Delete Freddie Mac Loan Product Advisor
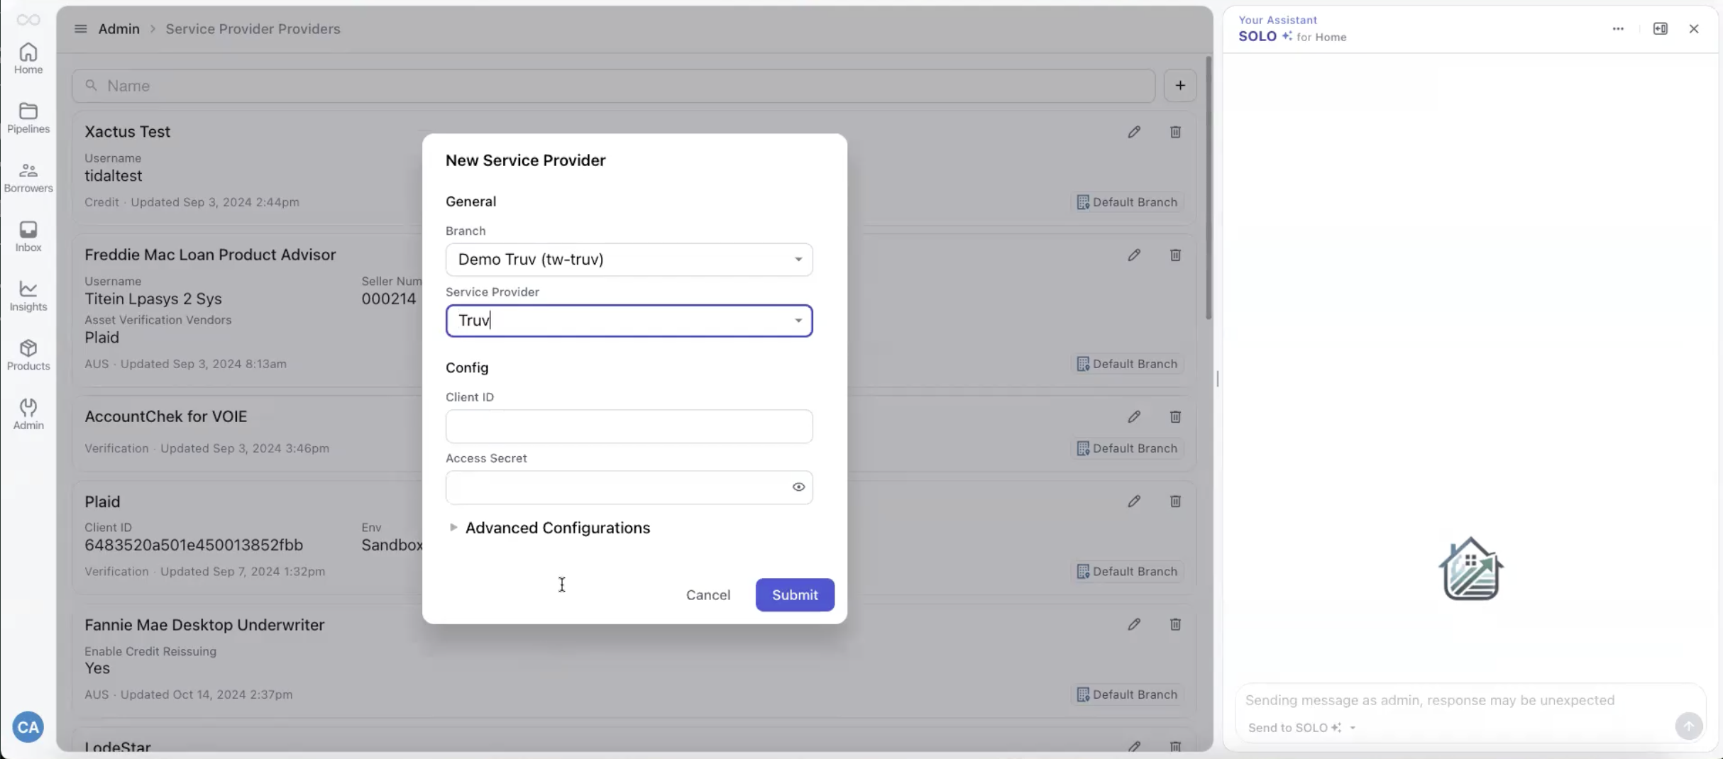Screen dimensions: 1723x759 1175,255
